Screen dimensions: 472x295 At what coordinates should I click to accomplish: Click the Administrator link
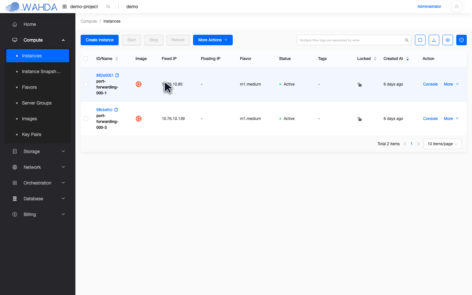429,7
